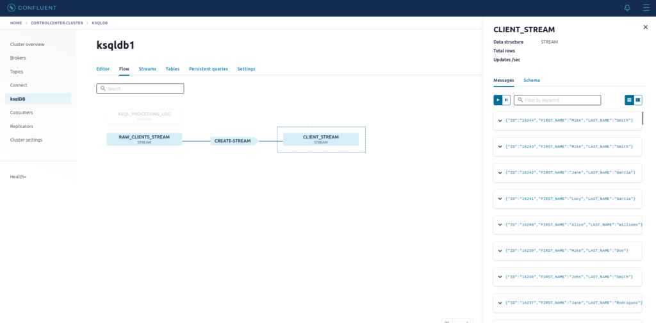Screen dimensions: 656x323
Task: Switch messages to table column view
Action: tap(638, 100)
